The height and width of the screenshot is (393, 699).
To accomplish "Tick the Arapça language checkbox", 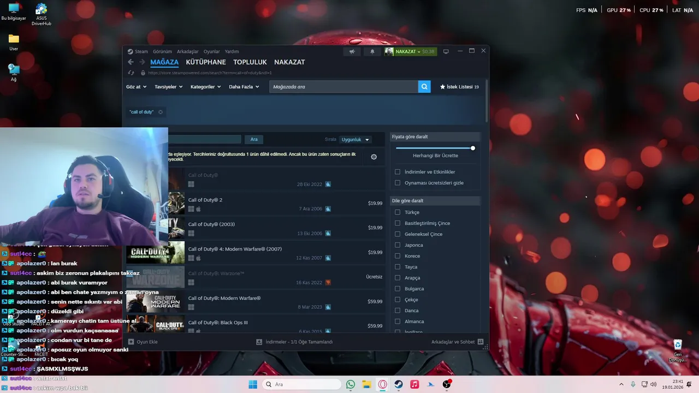I will tap(398, 278).
